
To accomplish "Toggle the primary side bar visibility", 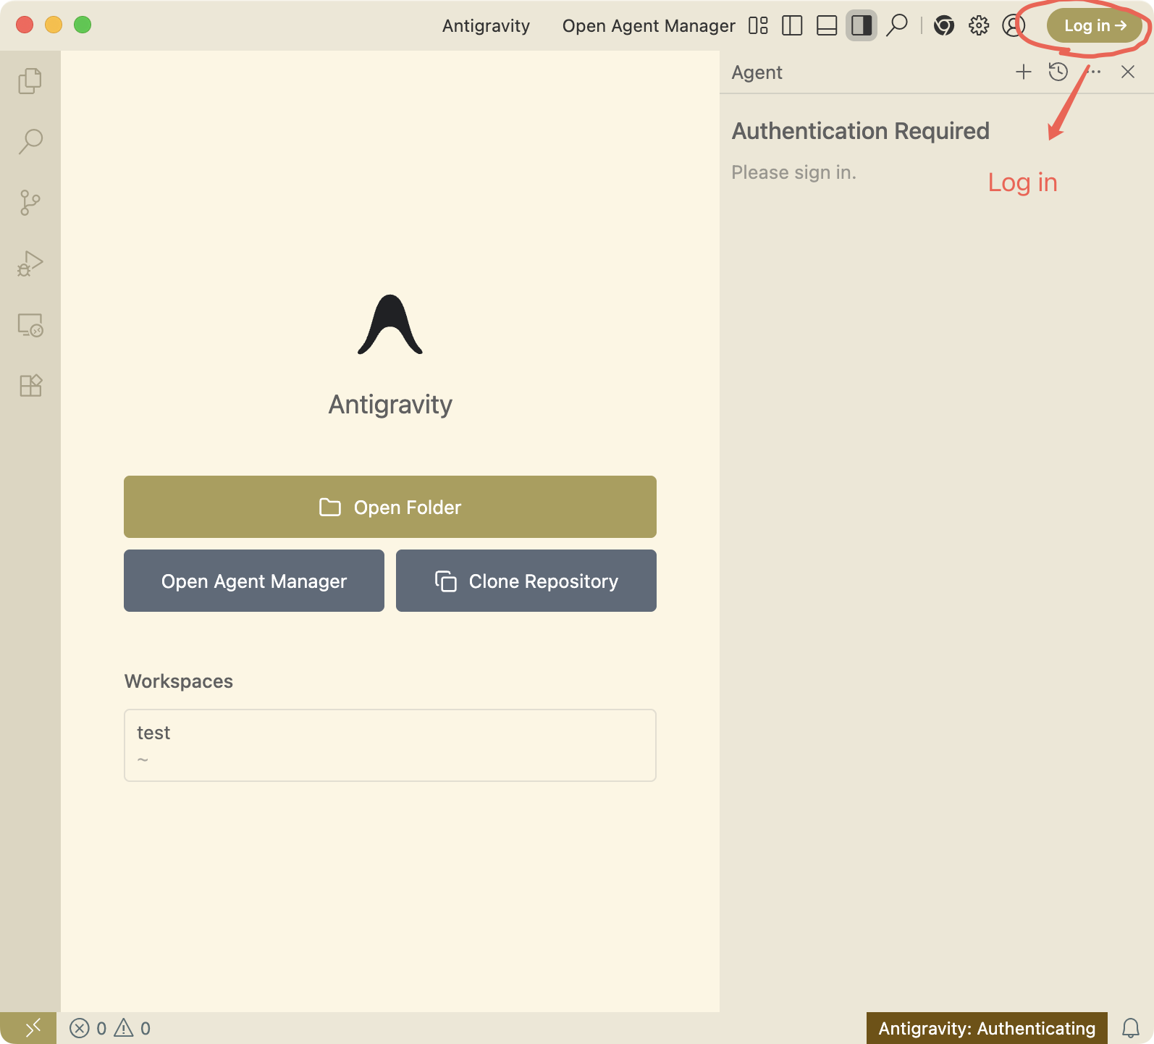I will pyautogui.click(x=792, y=26).
